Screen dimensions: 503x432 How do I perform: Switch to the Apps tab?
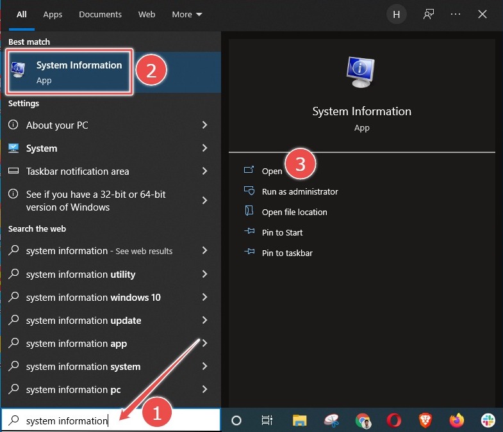click(x=53, y=14)
